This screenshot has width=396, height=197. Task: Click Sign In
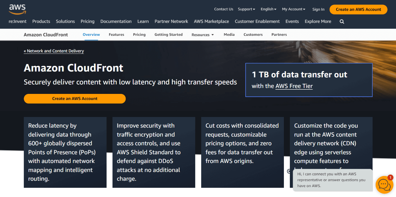point(318,9)
